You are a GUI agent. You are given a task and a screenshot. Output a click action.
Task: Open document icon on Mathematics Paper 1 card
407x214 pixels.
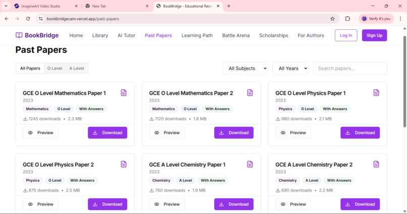click(124, 93)
